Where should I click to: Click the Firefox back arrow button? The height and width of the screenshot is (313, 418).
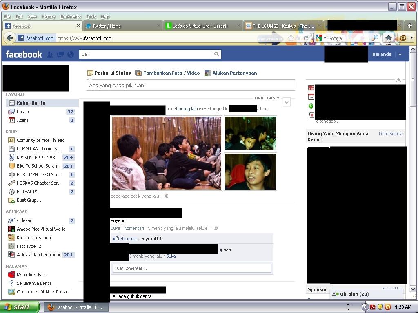pos(10,38)
